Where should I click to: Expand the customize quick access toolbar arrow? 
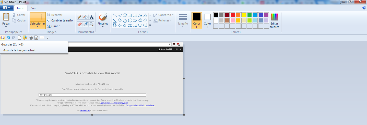(48, 38)
